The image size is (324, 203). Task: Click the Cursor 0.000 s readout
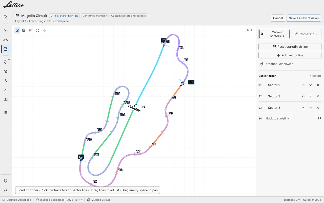click(312, 200)
